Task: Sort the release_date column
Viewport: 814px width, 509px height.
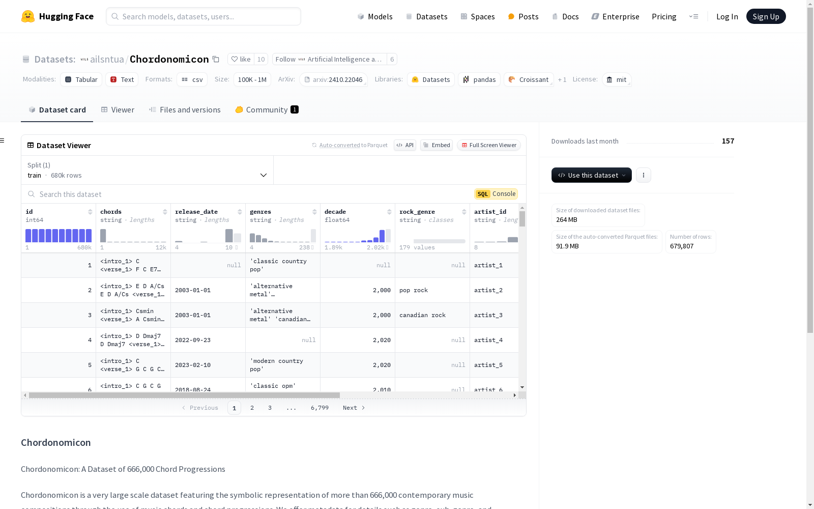Action: pyautogui.click(x=240, y=212)
